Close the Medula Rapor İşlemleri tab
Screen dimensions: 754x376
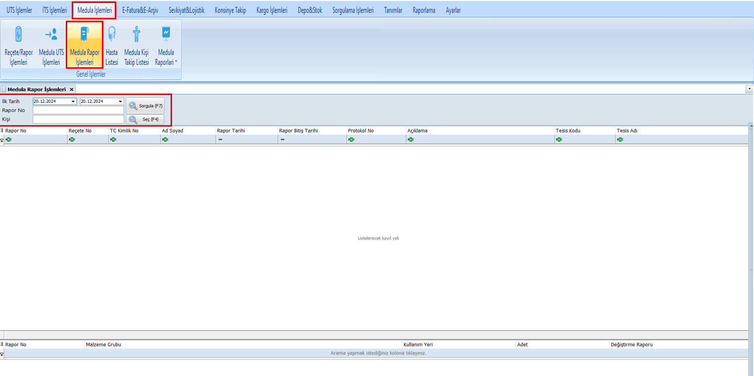click(x=71, y=90)
